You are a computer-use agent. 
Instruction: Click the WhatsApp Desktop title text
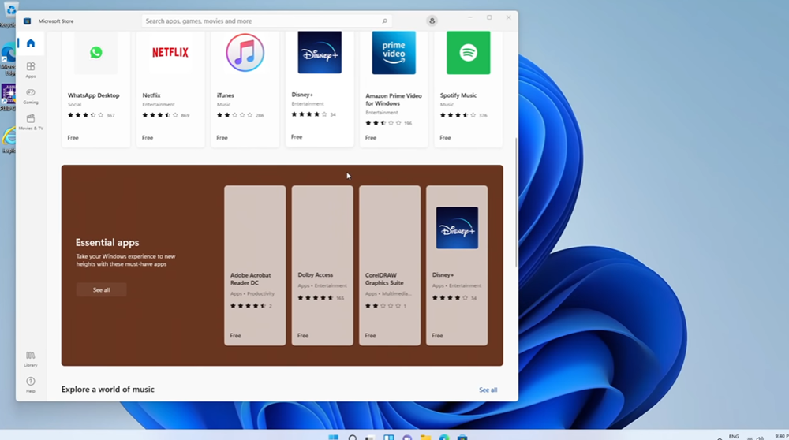(x=94, y=95)
